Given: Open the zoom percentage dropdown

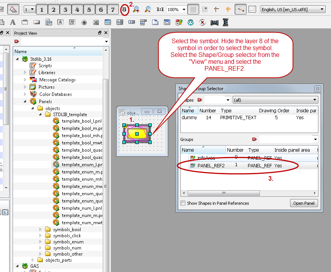Looking at the screenshot, I should [184, 10].
